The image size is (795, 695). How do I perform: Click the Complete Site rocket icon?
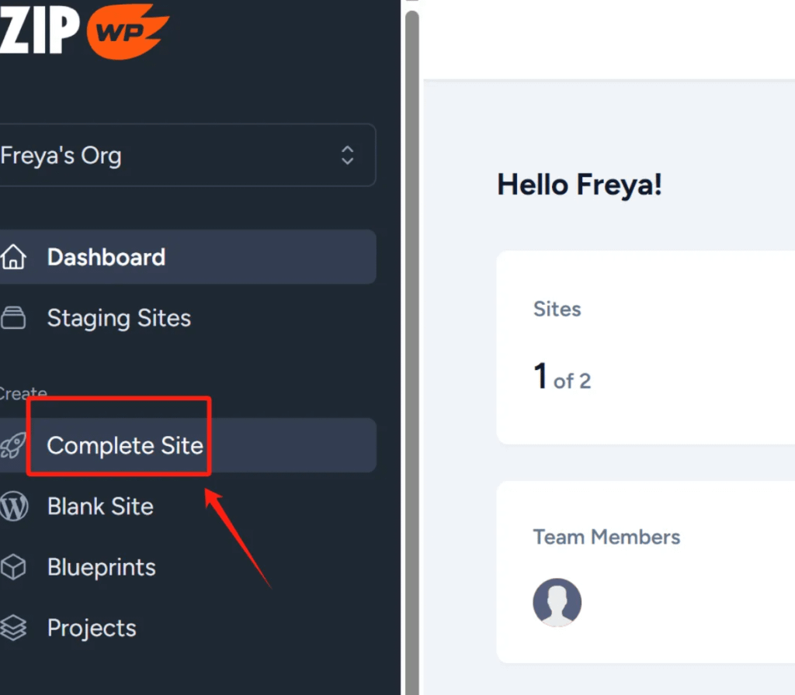tap(13, 445)
